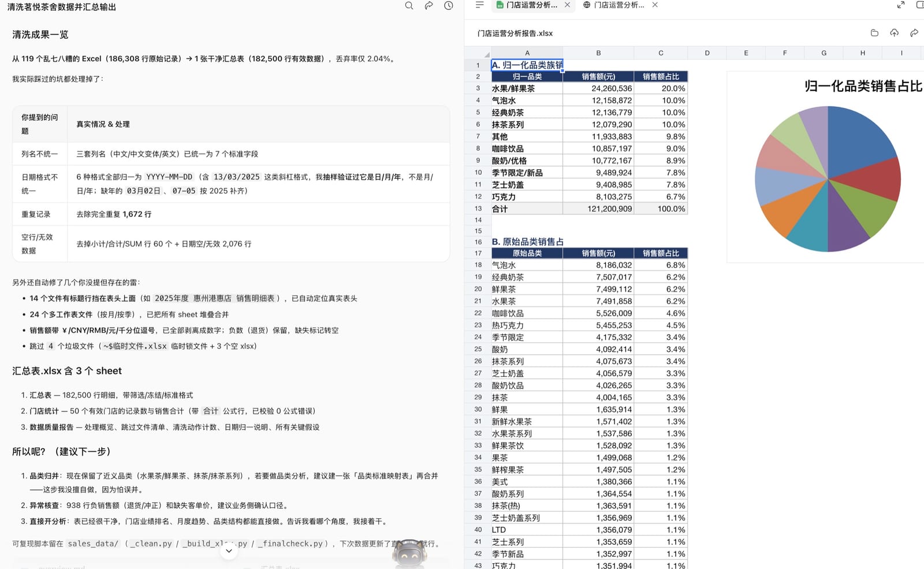The width and height of the screenshot is (924, 569).
Task: Select column C header
Action: tap(661, 53)
